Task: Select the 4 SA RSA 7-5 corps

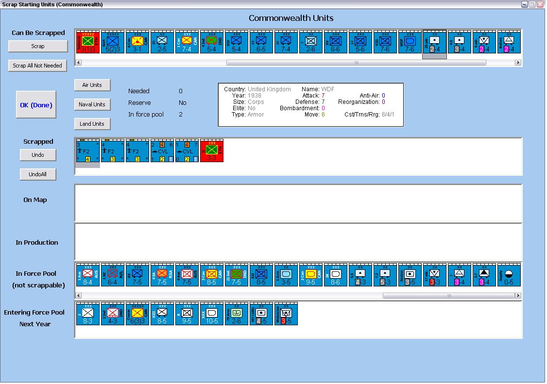Action: [x=162, y=275]
